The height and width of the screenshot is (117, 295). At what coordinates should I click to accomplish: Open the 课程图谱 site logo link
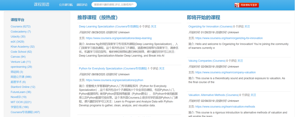point(42,5)
